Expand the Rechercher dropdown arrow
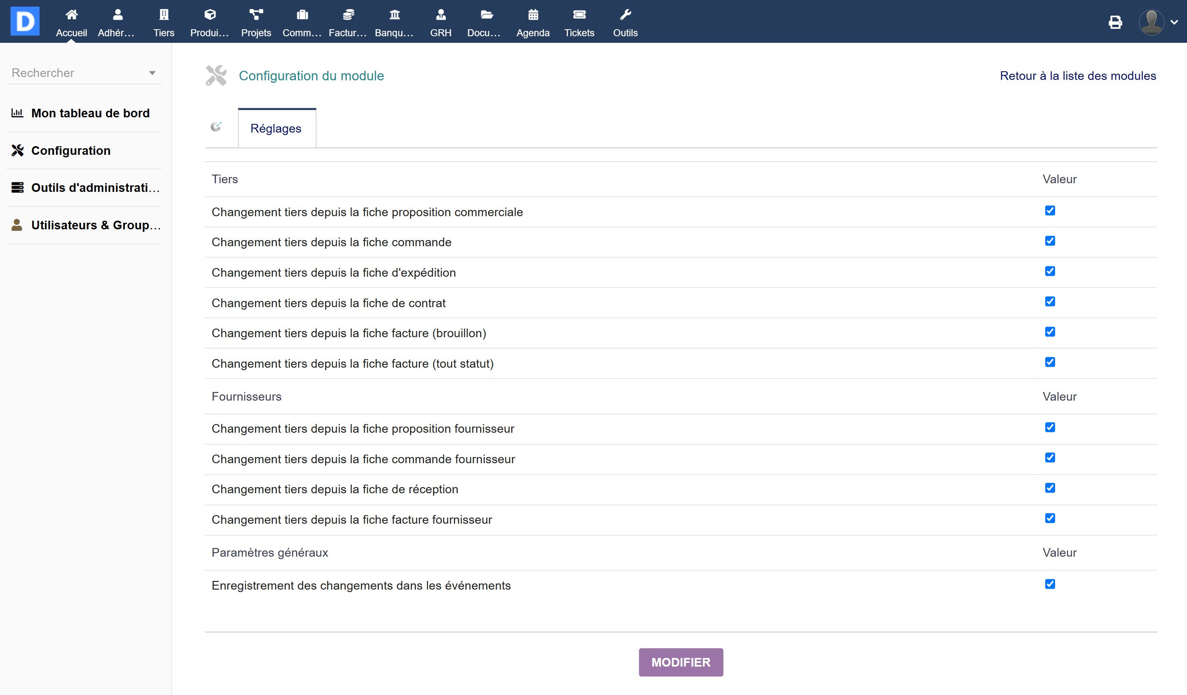The image size is (1187, 695). [152, 73]
